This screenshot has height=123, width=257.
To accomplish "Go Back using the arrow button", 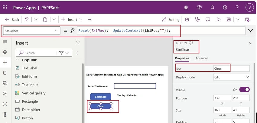I will (12, 20).
